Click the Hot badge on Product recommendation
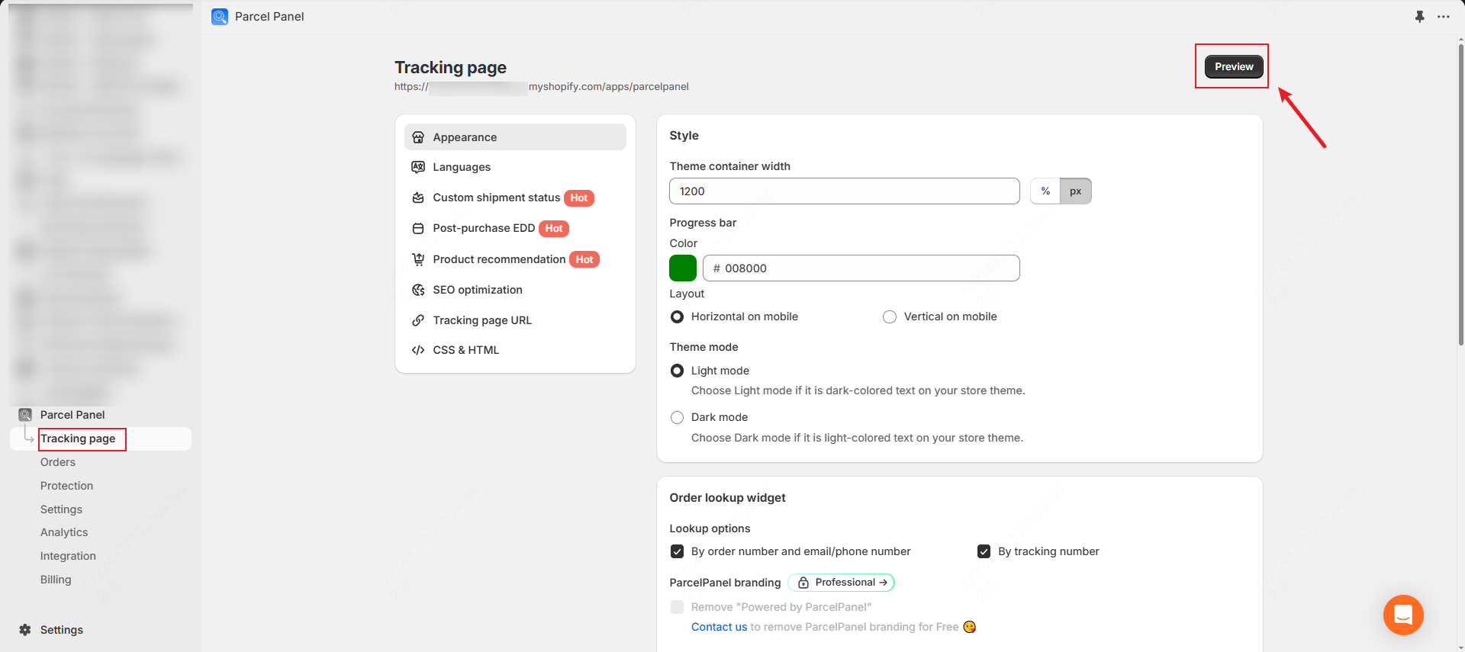The height and width of the screenshot is (652, 1465). (x=584, y=260)
